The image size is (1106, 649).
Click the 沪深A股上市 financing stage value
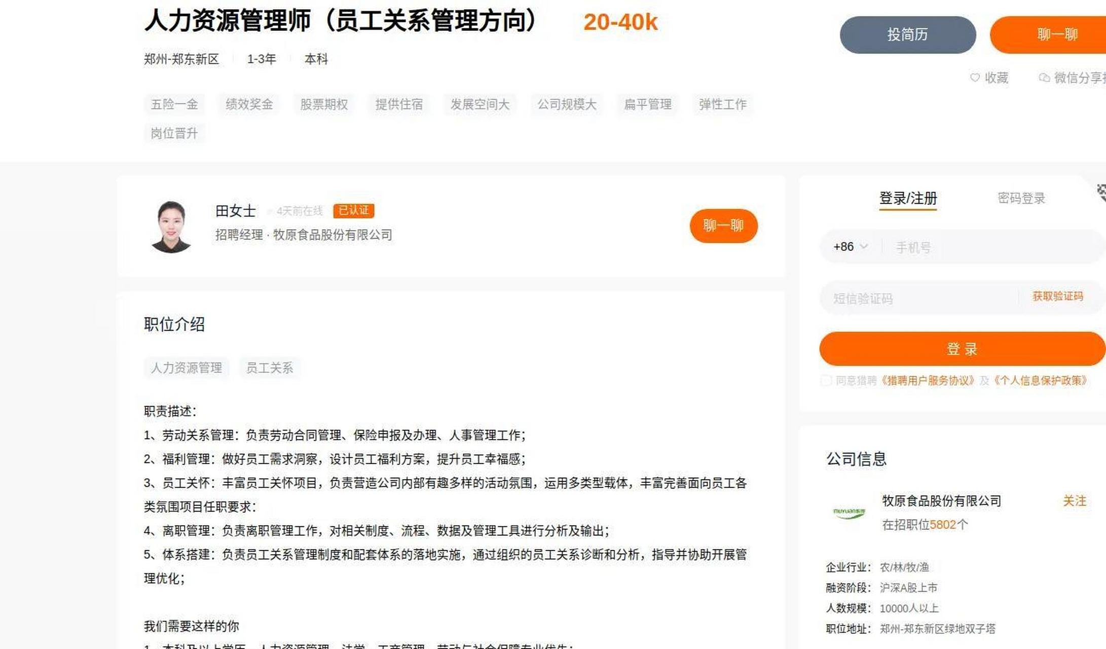click(908, 588)
